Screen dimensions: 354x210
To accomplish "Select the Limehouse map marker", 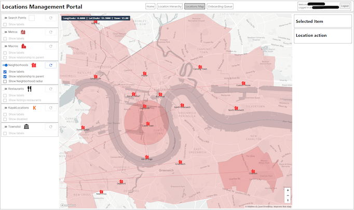I will pyautogui.click(x=96, y=76).
